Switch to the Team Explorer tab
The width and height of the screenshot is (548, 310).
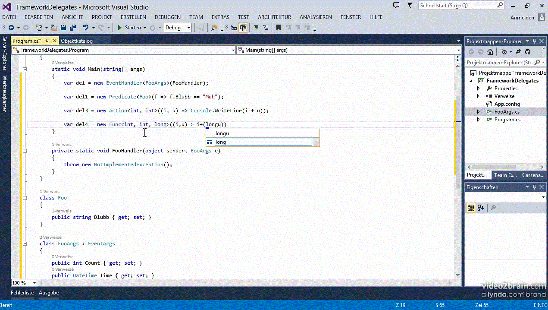point(505,175)
